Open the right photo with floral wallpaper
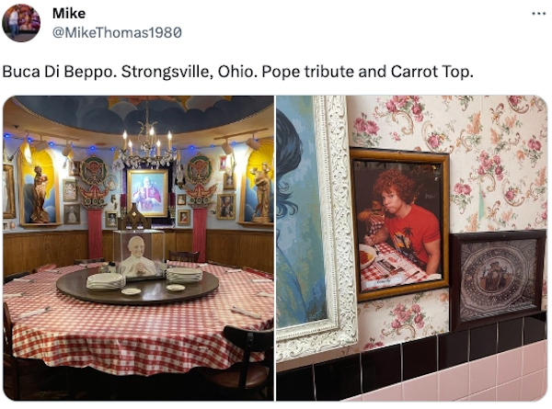 [412, 248]
